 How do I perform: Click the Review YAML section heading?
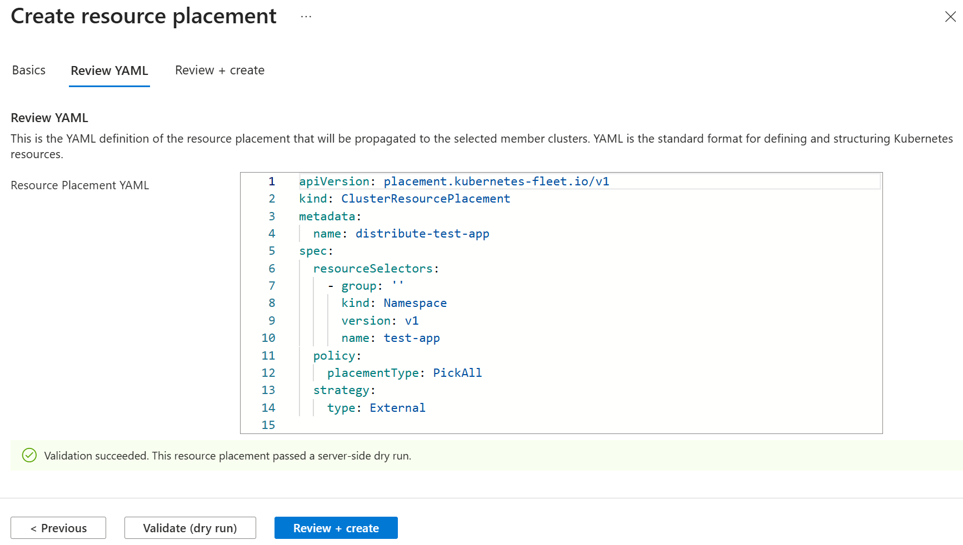(x=49, y=118)
